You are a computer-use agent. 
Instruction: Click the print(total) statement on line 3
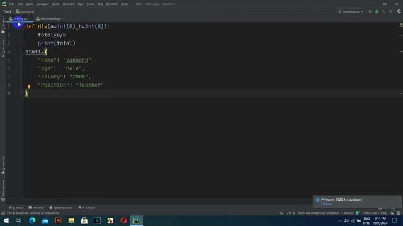pyautogui.click(x=57, y=43)
